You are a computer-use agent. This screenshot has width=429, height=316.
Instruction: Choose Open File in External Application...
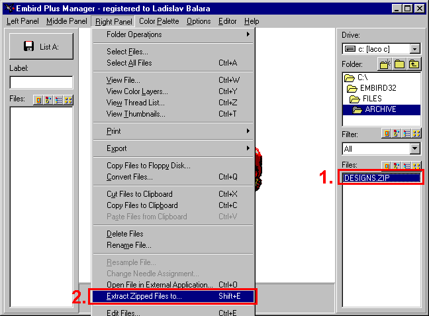(173, 284)
